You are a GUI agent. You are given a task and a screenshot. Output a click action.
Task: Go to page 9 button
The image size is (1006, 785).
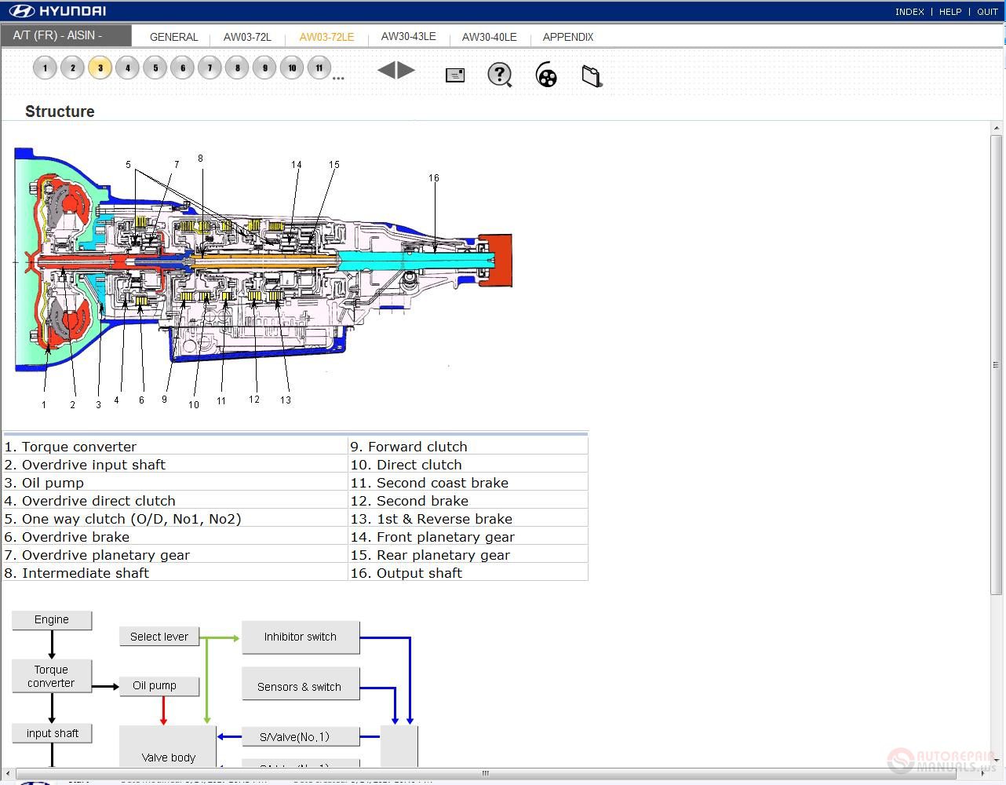tap(264, 68)
